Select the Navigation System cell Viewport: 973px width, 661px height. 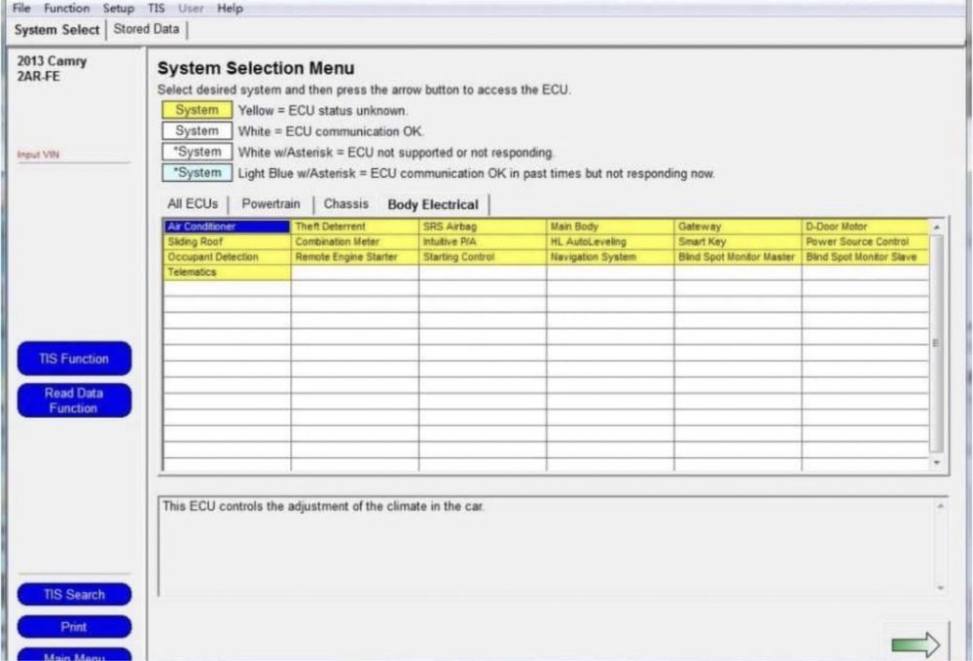tap(610, 257)
